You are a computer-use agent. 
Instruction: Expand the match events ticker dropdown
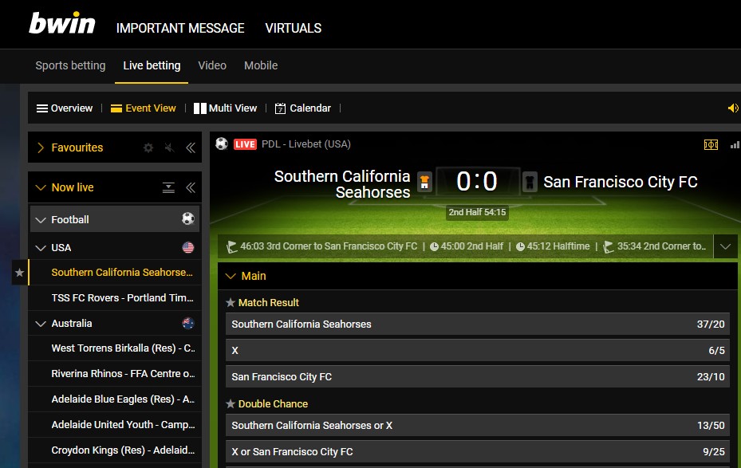(725, 246)
